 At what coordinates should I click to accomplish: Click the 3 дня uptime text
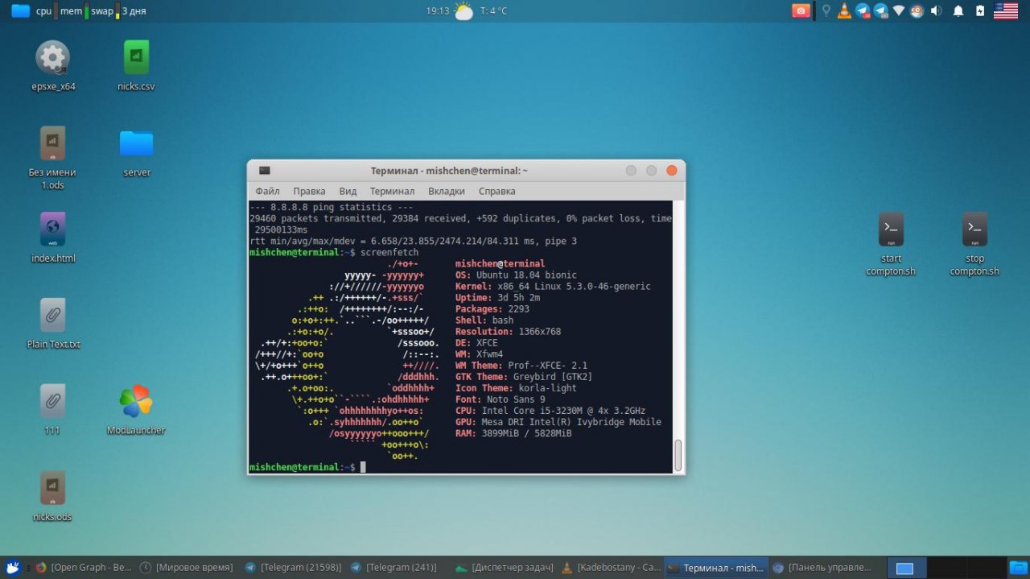point(134,11)
